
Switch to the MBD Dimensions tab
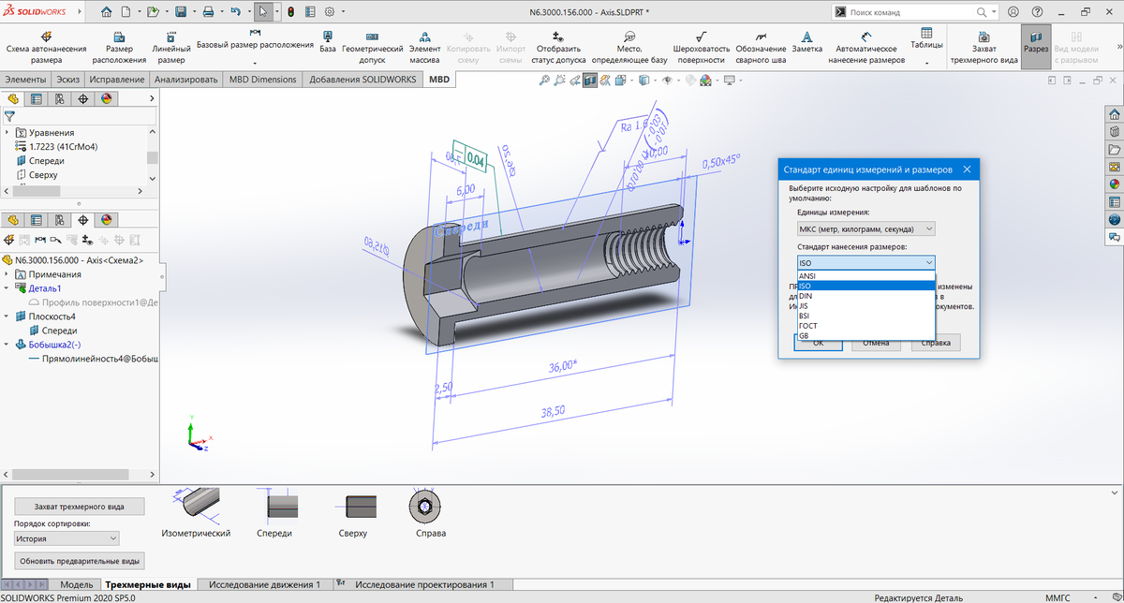(x=262, y=80)
